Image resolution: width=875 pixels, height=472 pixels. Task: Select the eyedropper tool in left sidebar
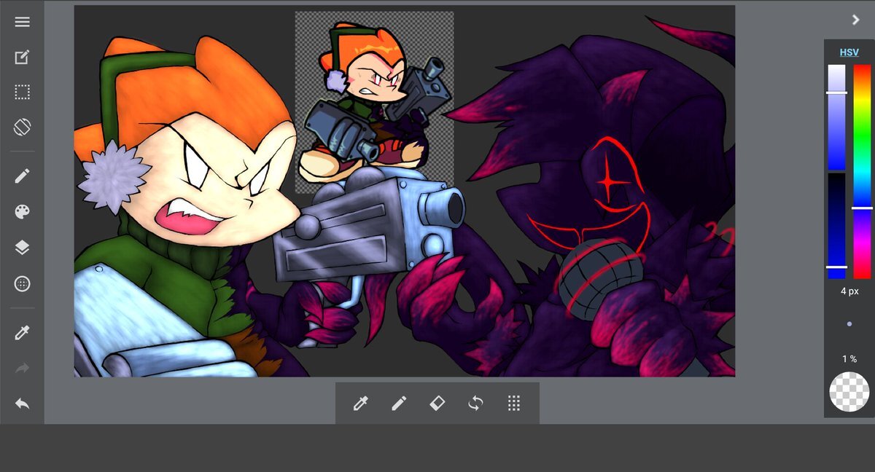(22, 333)
